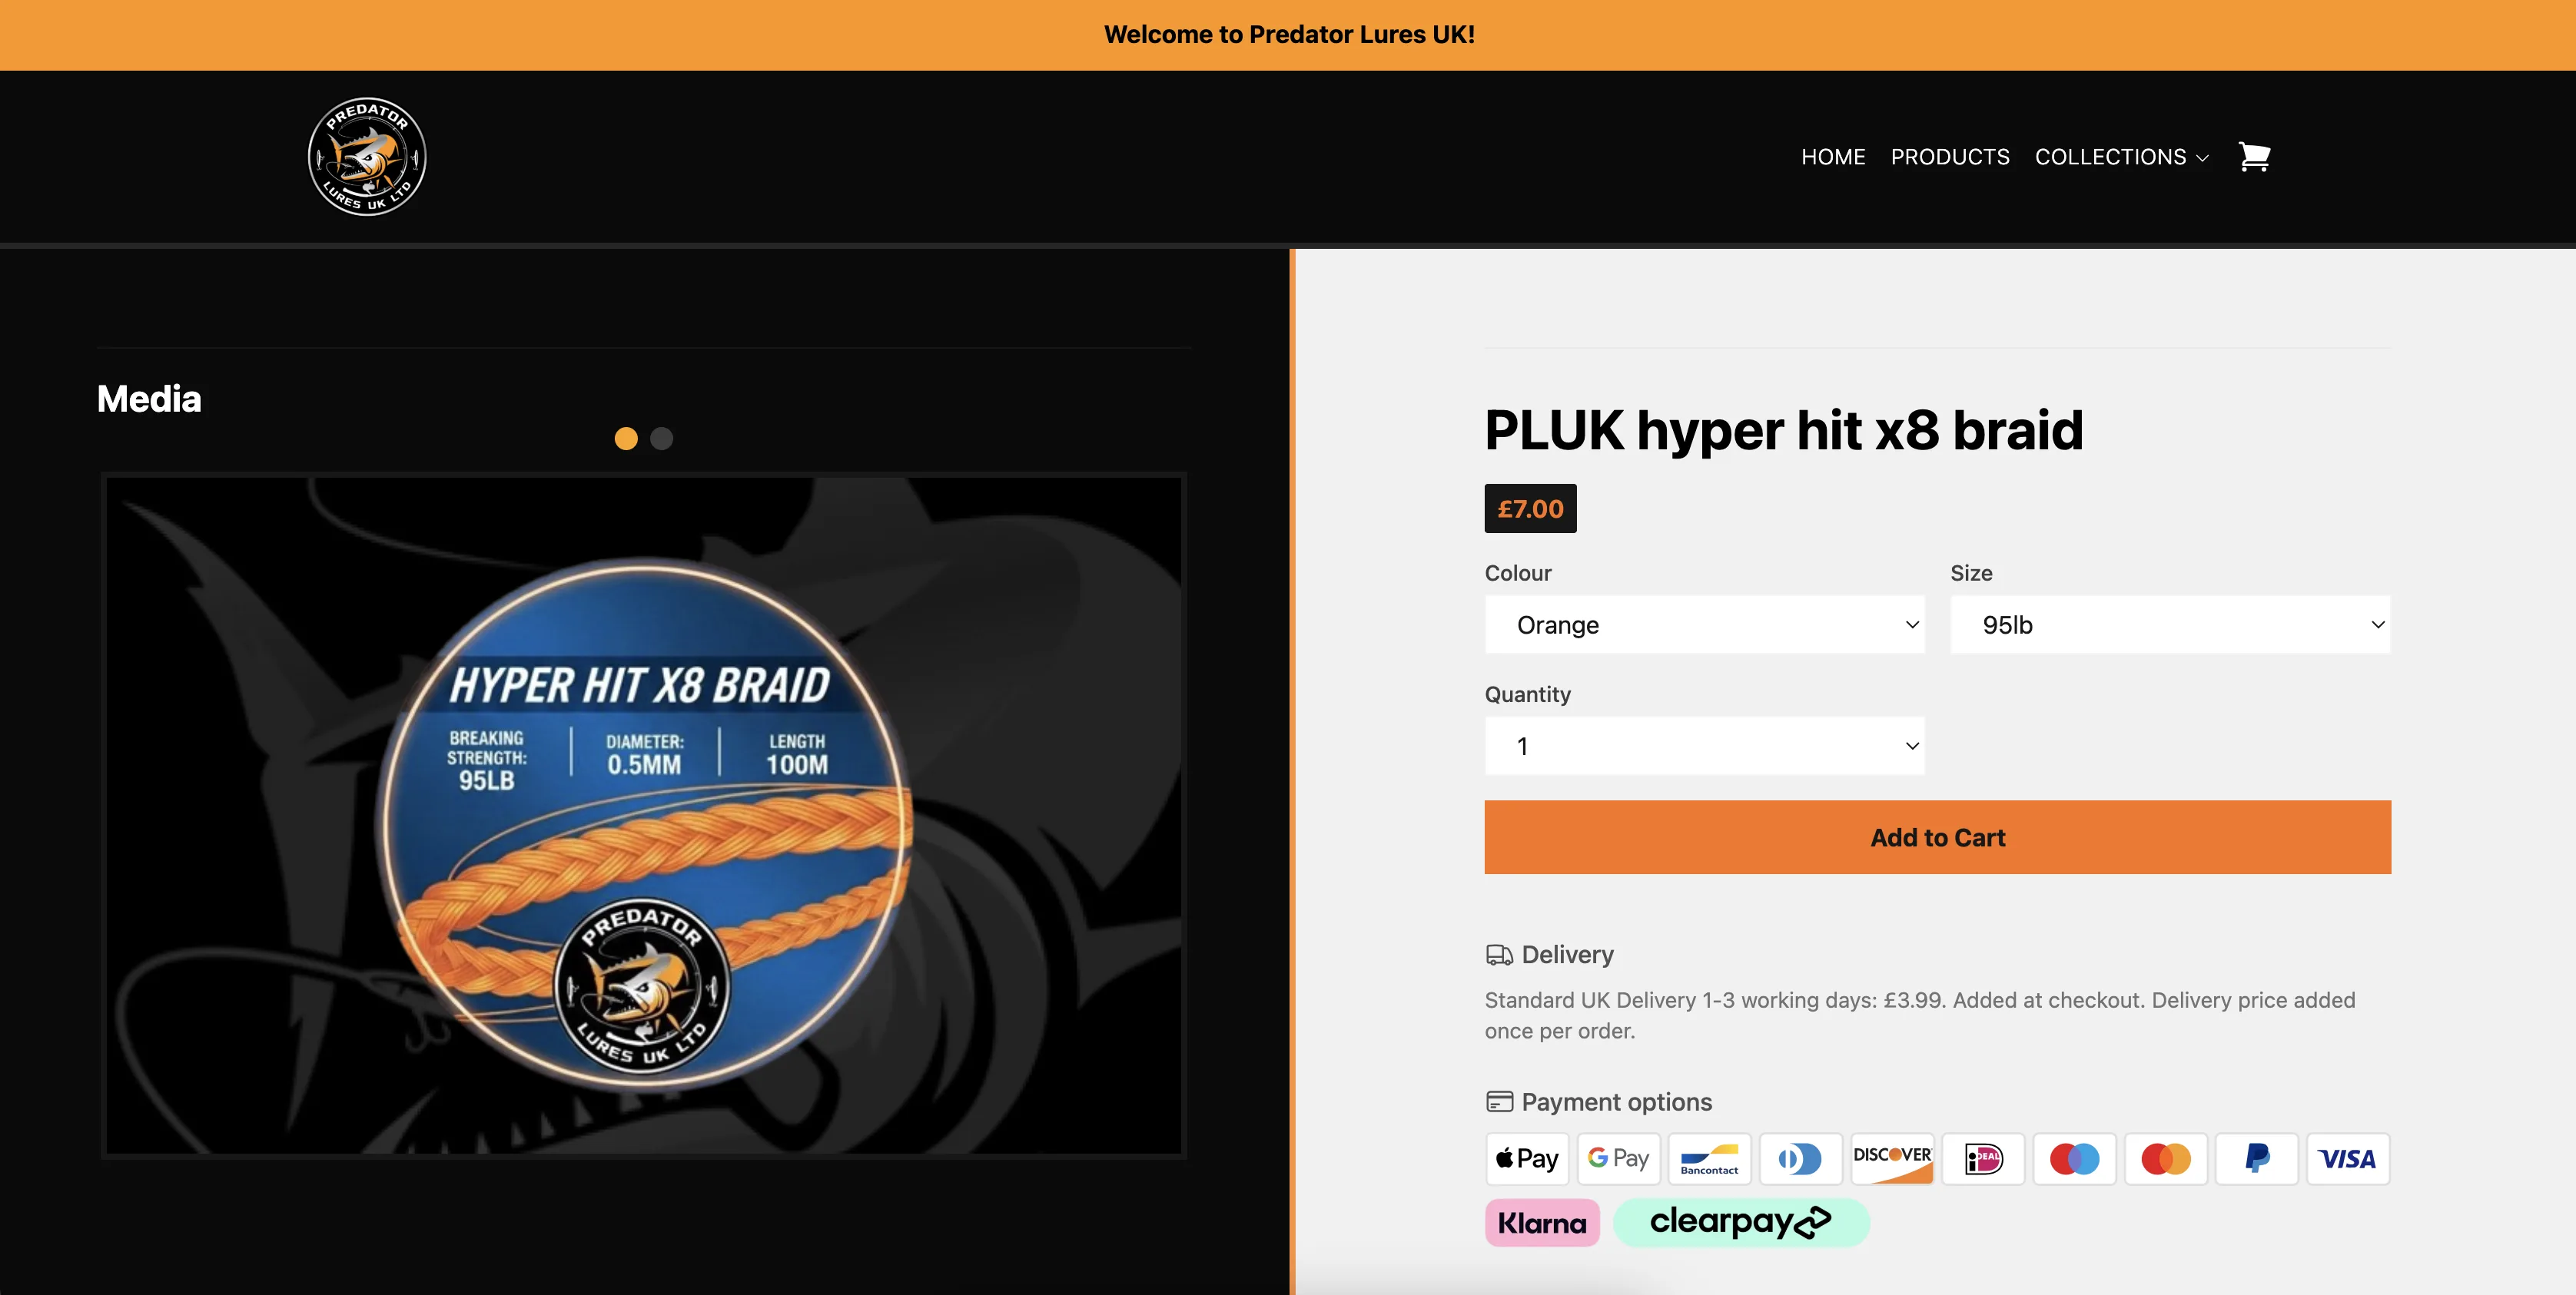
Task: Select the Google Pay payment icon
Action: coord(1618,1159)
